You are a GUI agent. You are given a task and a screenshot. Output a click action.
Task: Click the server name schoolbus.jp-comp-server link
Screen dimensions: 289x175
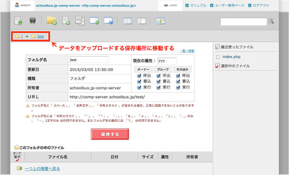86,5
